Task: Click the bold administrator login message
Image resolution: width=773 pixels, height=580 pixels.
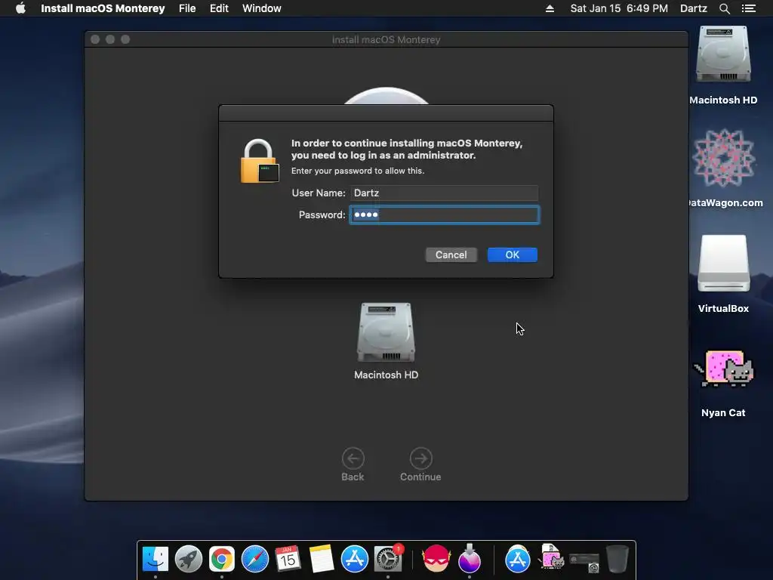Action: coord(407,149)
